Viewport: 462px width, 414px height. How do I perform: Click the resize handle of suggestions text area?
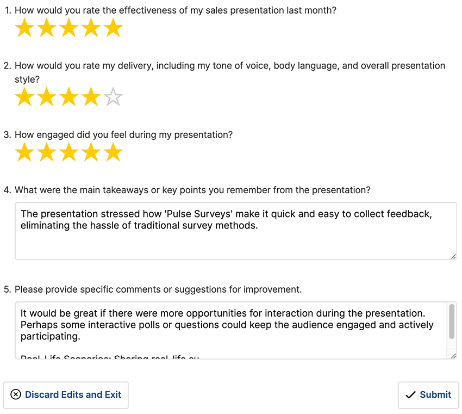point(453,356)
